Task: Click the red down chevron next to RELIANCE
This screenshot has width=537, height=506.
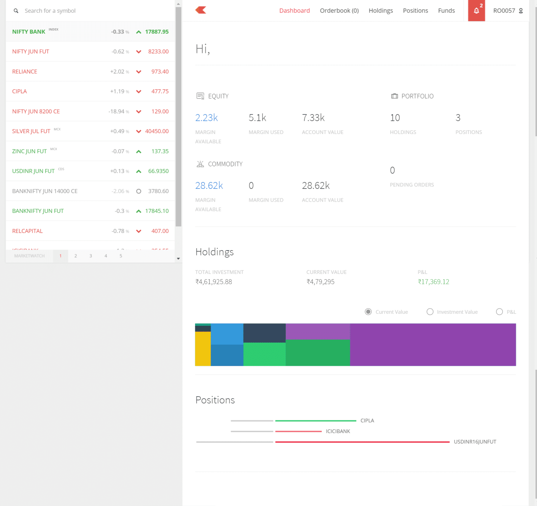Action: (139, 72)
